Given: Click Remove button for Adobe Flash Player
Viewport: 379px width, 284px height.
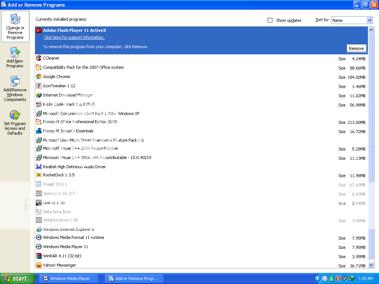Looking at the screenshot, I should [356, 48].
